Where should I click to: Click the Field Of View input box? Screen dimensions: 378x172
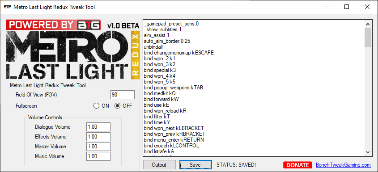pos(123,95)
